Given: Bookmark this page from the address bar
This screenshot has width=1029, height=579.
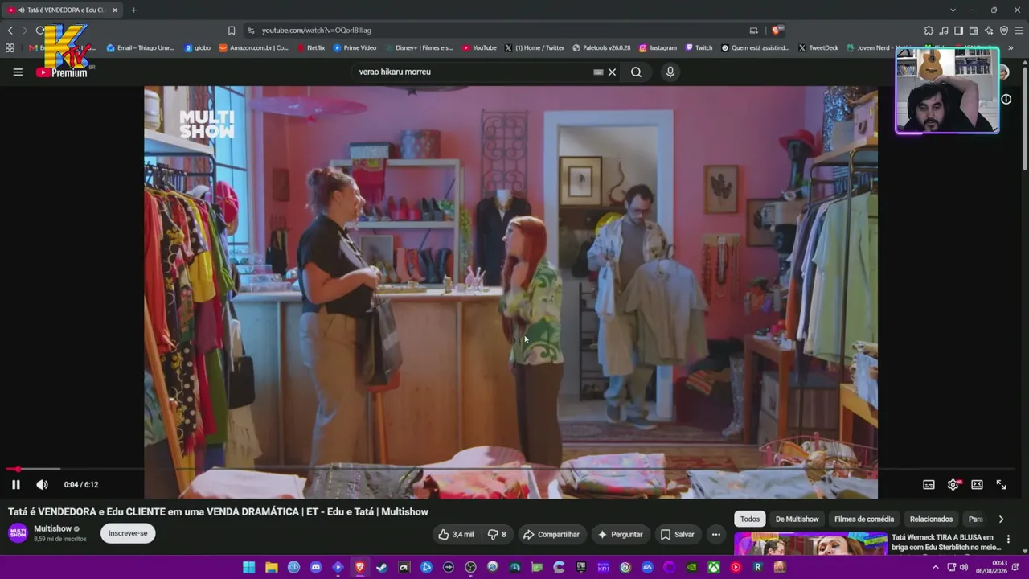Looking at the screenshot, I should pyautogui.click(x=232, y=31).
